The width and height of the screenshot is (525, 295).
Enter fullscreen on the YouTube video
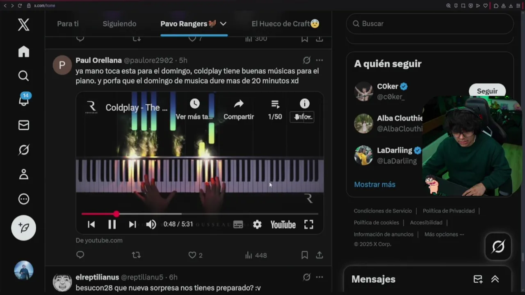(309, 225)
